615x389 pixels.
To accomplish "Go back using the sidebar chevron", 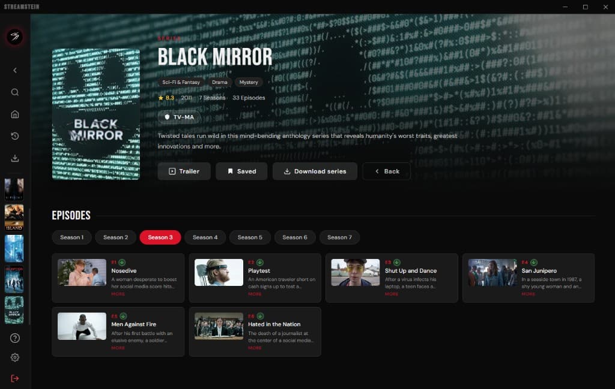I will pyautogui.click(x=15, y=71).
